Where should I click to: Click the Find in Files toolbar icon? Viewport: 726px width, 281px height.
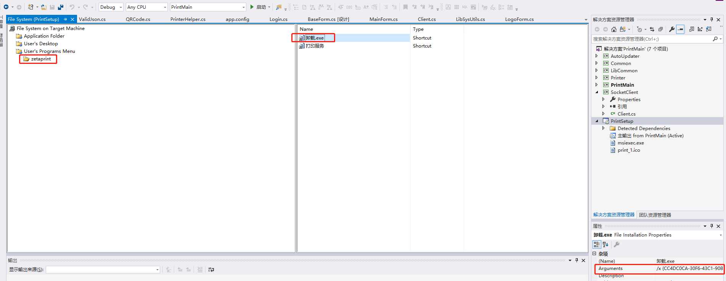(279, 7)
